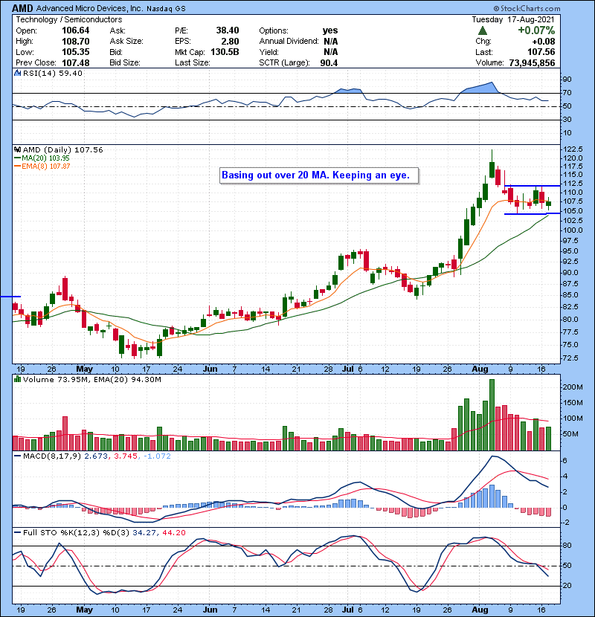Click the Advanced Micro Devices, Inc. company name
Screen dimensions: 595x617
tap(89, 8)
